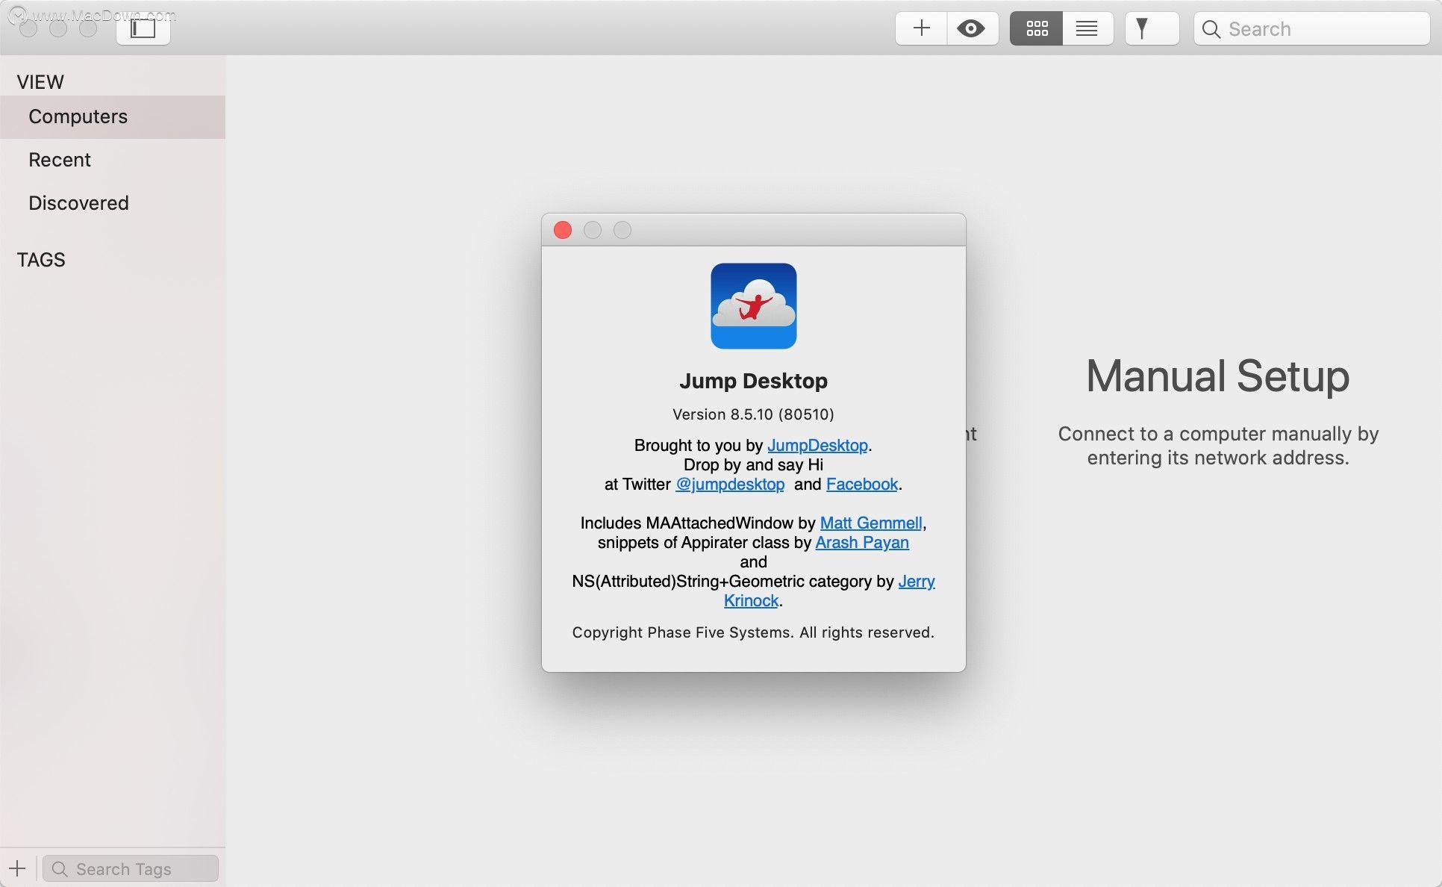
Task: Select the eye quick-connect icon in toolbar
Action: (972, 28)
